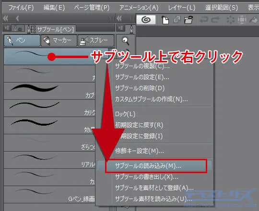259x211 pixels.
Task: Choose ロック(L) from context menu
Action: 125,114
